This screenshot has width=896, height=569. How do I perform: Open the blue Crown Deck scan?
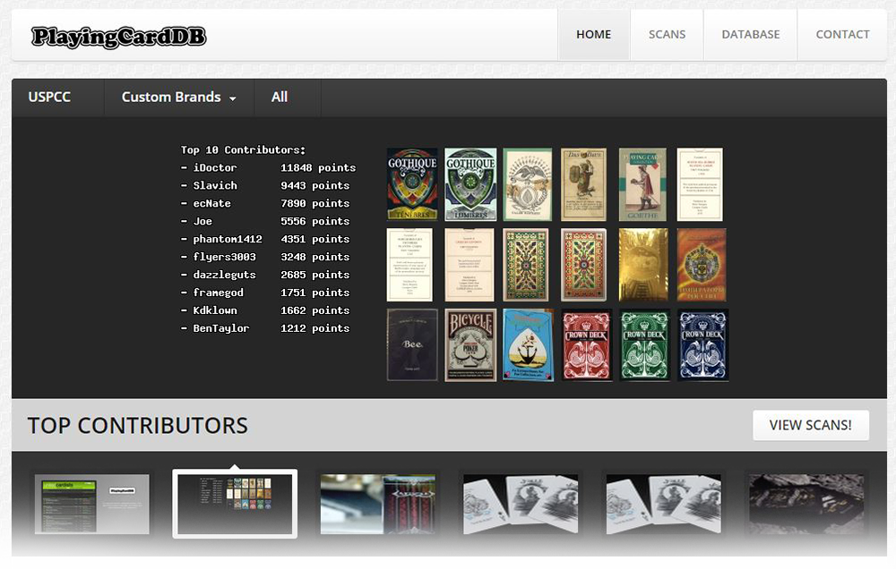pos(702,344)
